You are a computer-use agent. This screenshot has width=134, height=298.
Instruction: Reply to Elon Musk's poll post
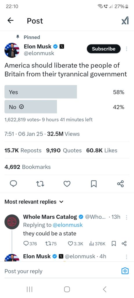(x=13, y=184)
